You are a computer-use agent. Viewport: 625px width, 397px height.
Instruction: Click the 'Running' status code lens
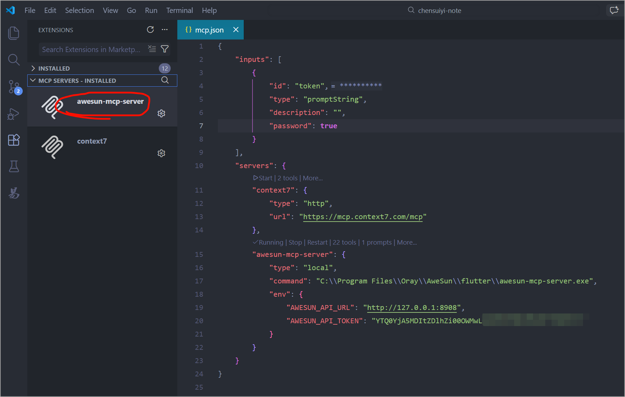point(268,242)
